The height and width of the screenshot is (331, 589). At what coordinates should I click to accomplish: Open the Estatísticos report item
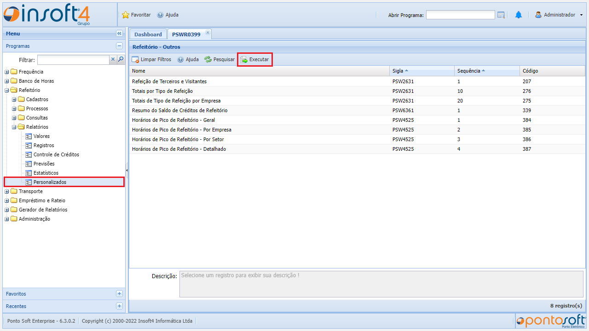click(46, 173)
